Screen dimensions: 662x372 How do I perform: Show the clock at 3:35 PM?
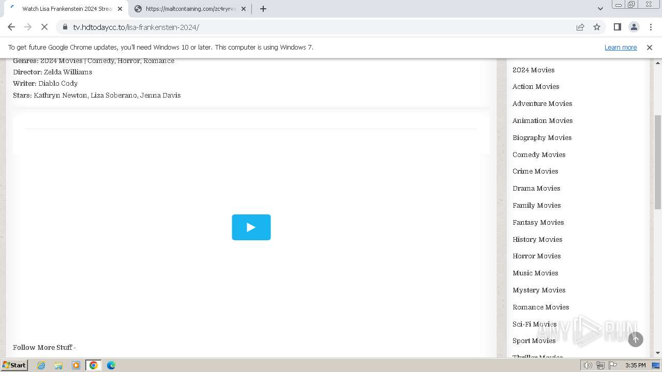pyautogui.click(x=635, y=365)
